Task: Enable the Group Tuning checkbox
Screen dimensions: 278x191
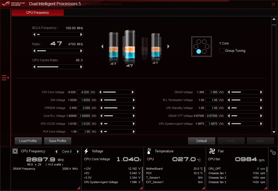Action: pos(222,51)
